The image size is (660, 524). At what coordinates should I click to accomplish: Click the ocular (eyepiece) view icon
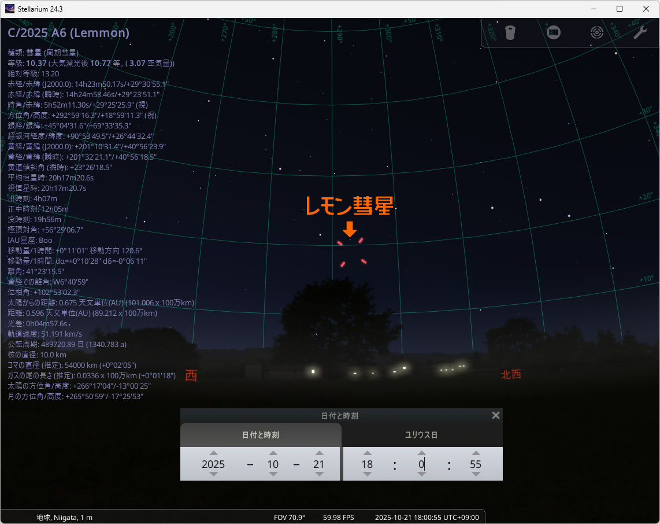(x=509, y=32)
